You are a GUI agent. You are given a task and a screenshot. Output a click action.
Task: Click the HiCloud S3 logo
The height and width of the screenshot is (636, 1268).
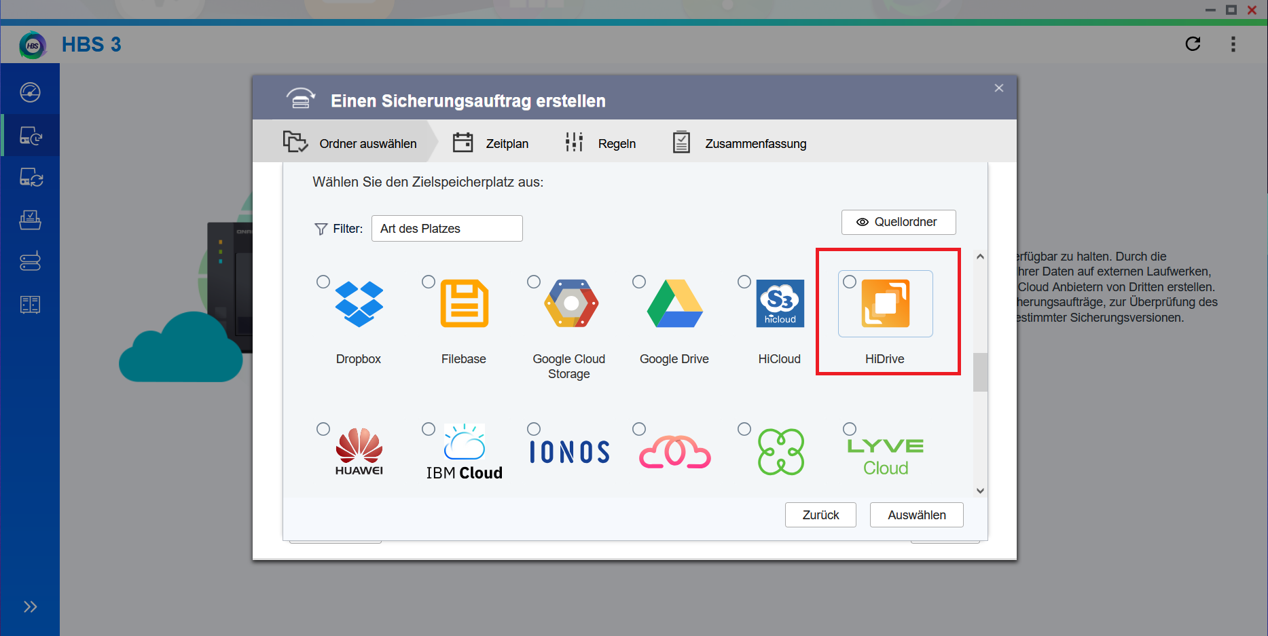tap(780, 303)
